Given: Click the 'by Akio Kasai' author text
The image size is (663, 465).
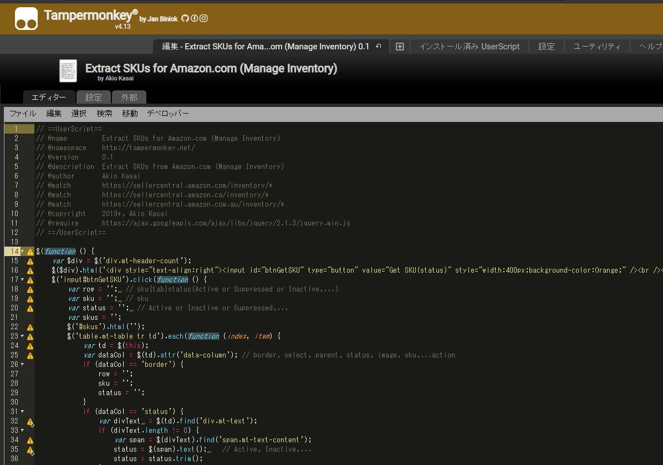Looking at the screenshot, I should (x=115, y=78).
